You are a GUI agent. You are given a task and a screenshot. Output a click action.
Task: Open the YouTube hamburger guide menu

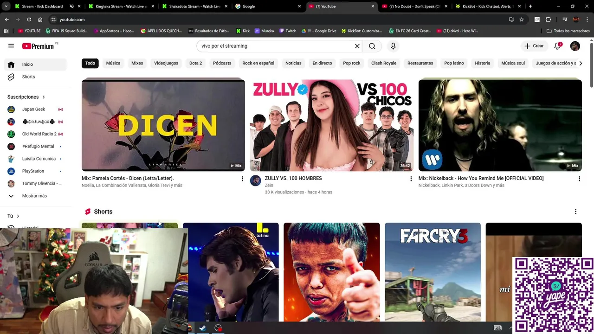[11, 46]
